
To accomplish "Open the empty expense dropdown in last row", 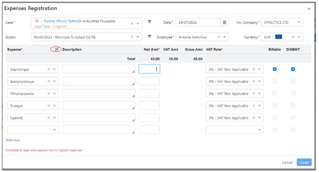I will (x=54, y=130).
